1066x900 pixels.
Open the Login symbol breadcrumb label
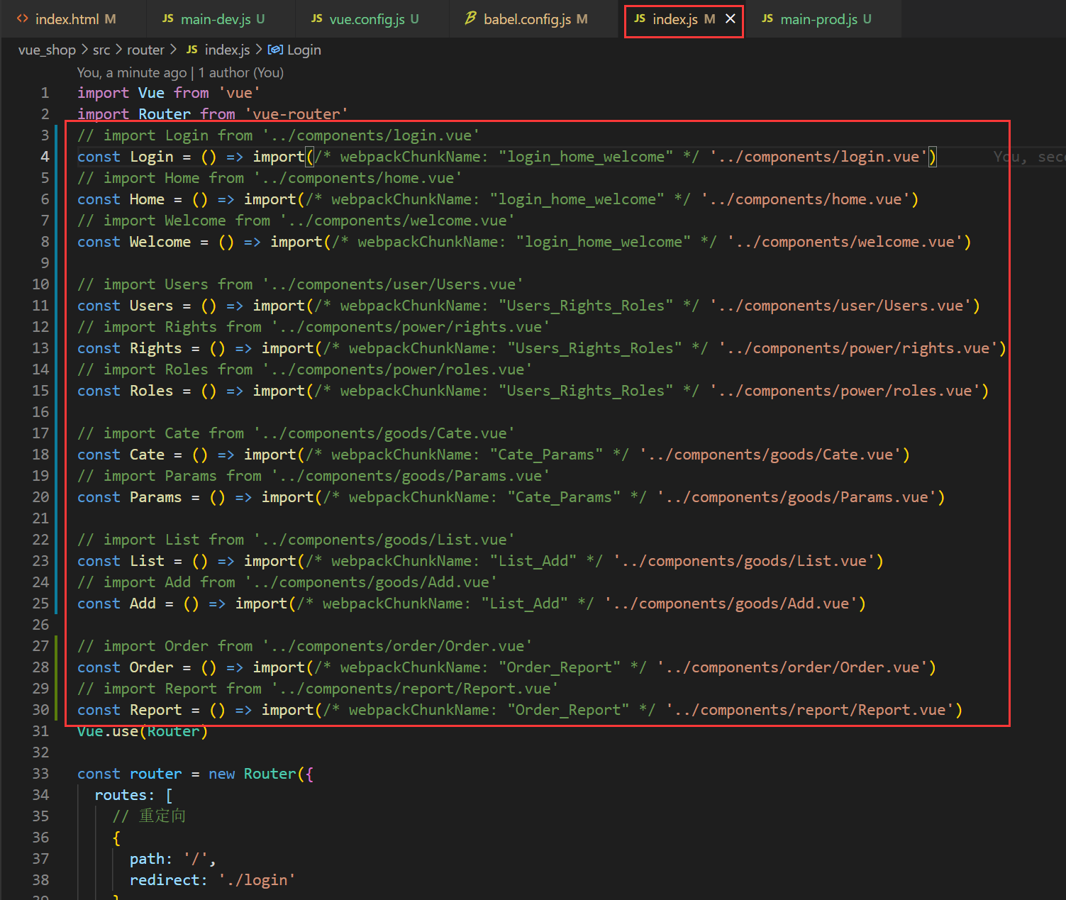point(304,50)
